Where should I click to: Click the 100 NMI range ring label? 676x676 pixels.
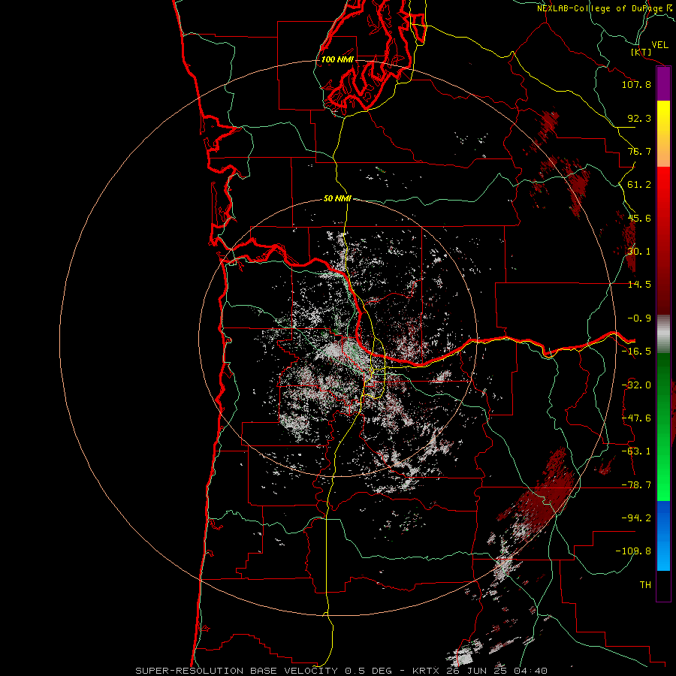[337, 59]
